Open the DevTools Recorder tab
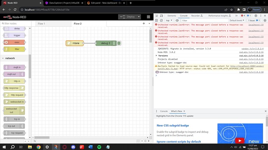This screenshot has height=150, width=268. [x=197, y=16]
